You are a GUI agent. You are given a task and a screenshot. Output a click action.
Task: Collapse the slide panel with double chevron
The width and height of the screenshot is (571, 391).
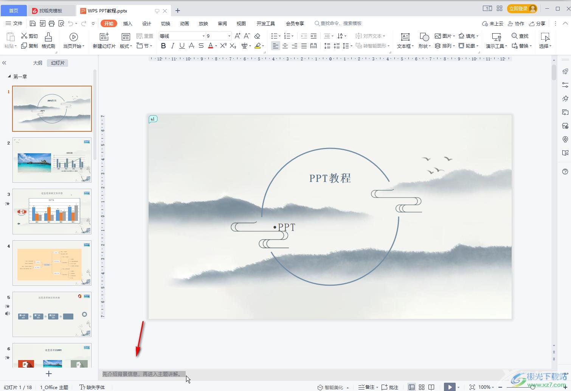coord(5,63)
